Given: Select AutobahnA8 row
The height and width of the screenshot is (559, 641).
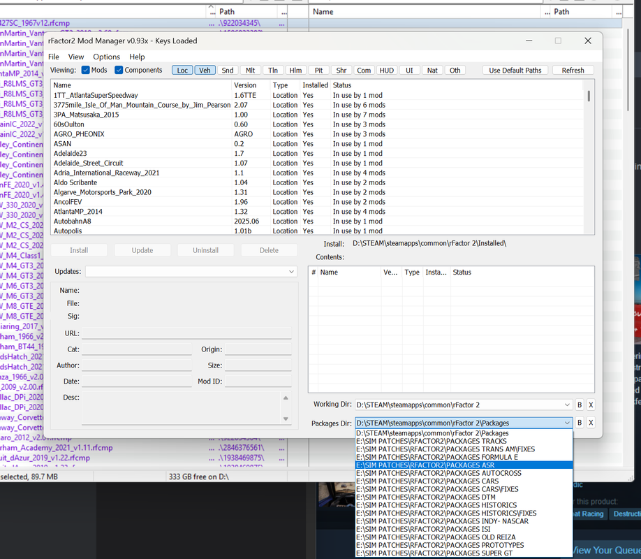Looking at the screenshot, I should (317, 222).
